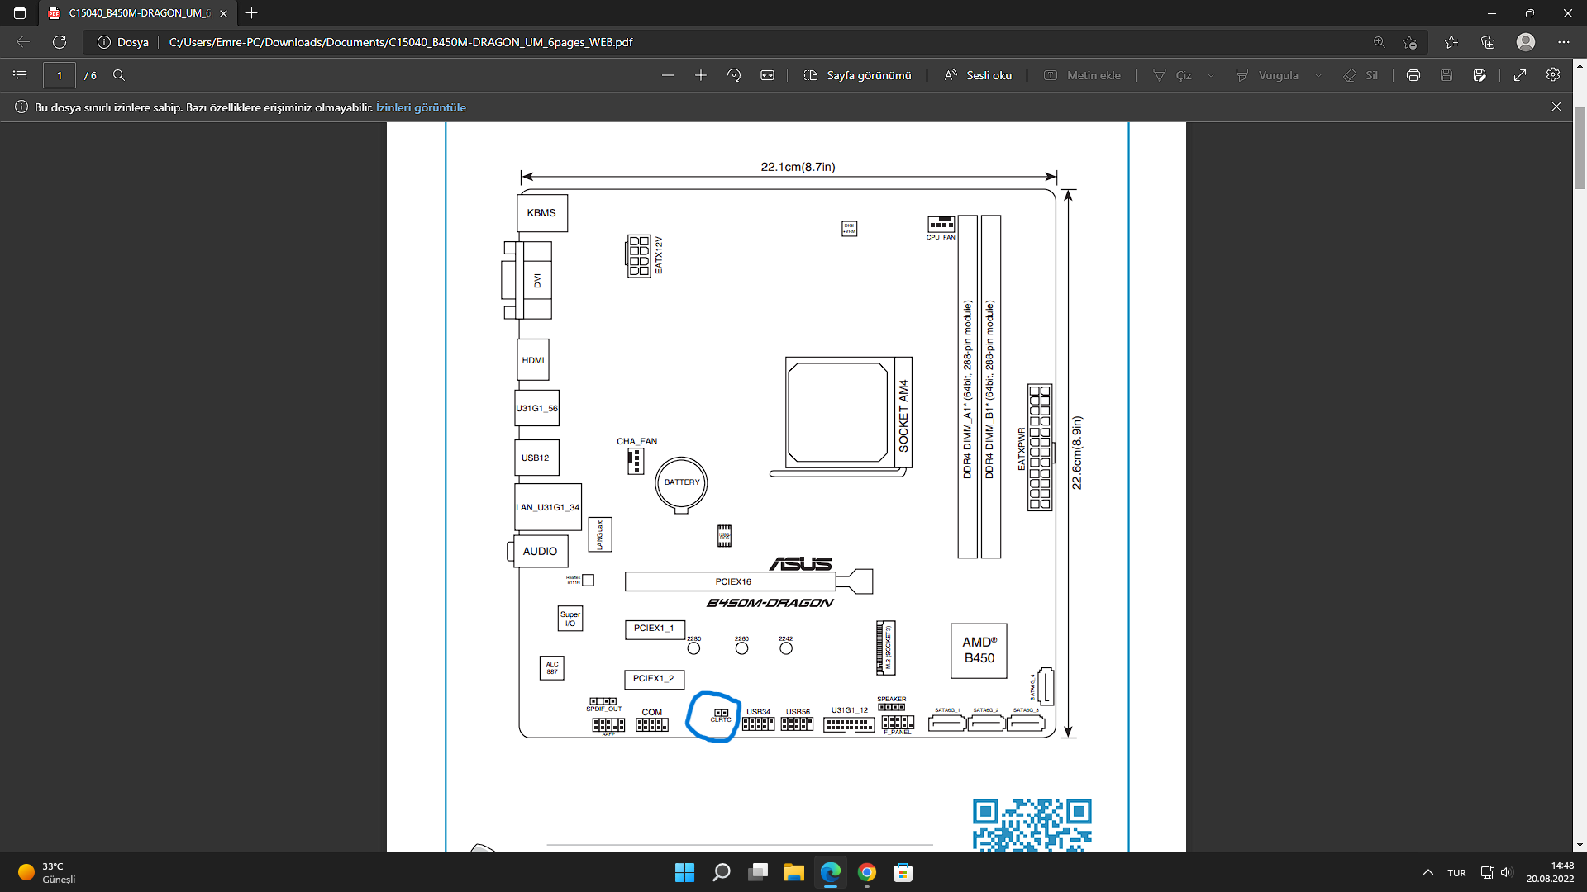This screenshot has height=892, width=1587.
Task: Show hidden system tray icons
Action: click(1427, 872)
